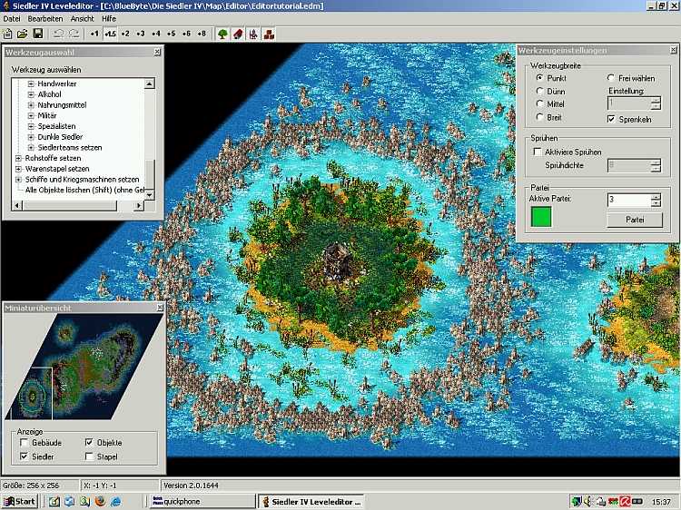Open the Datei menu
The width and height of the screenshot is (681, 510).
[x=12, y=19]
